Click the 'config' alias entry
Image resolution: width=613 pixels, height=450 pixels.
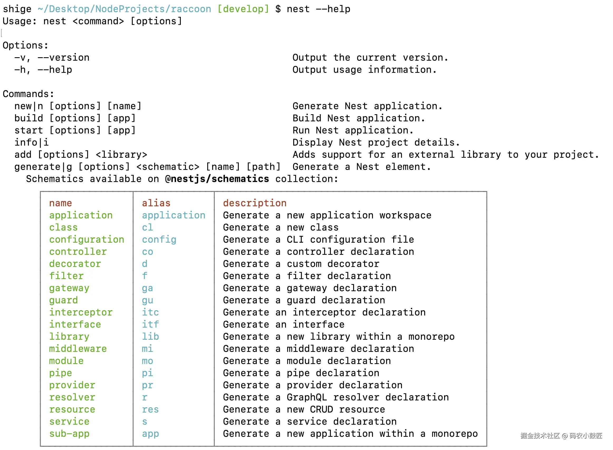tap(159, 240)
